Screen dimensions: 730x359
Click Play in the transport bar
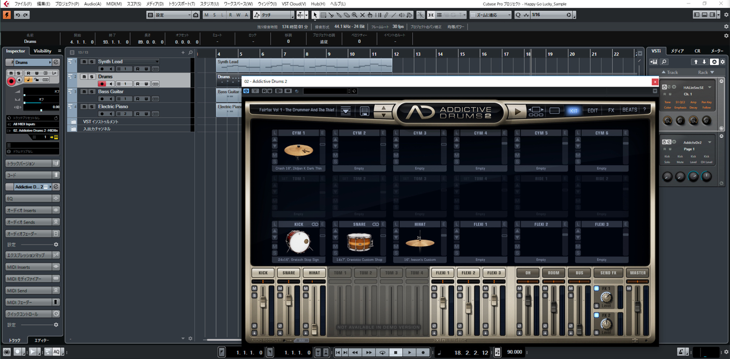click(409, 353)
